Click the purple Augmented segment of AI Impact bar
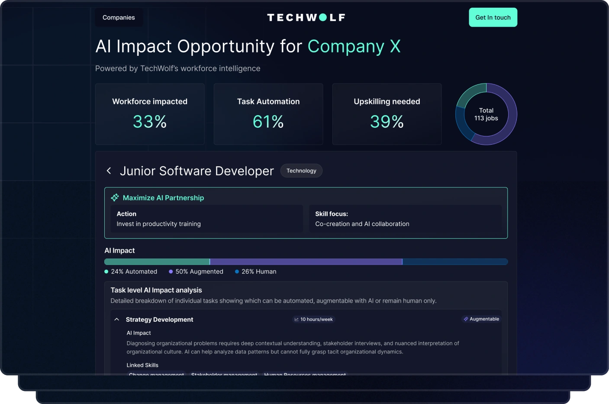The height and width of the screenshot is (404, 609). 306,262
